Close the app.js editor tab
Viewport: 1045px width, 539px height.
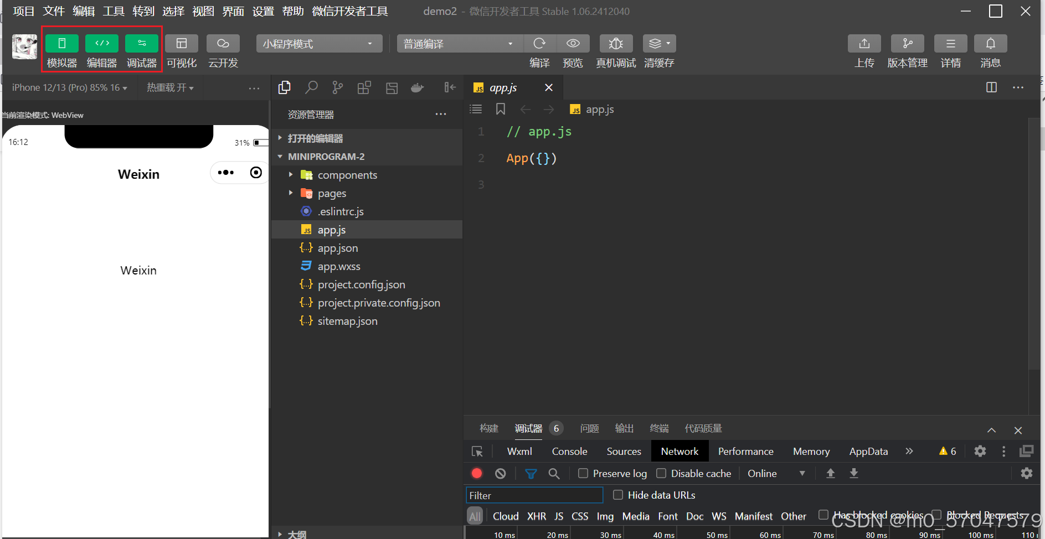(x=549, y=87)
